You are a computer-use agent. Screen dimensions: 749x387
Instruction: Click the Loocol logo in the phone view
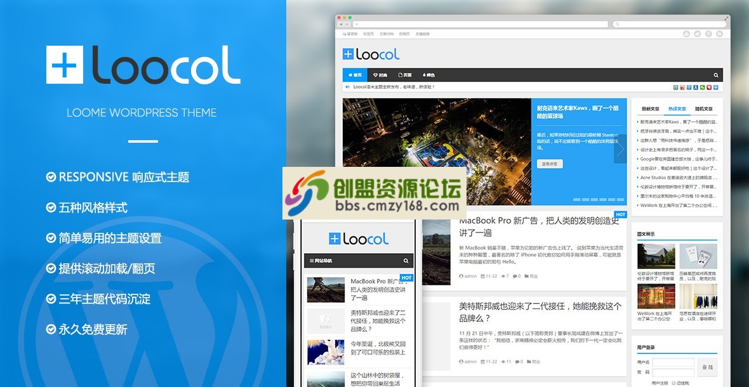(x=359, y=239)
